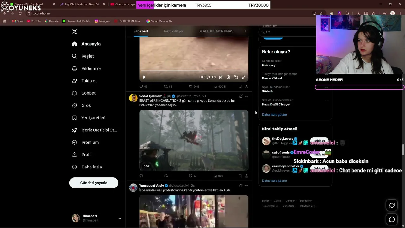This screenshot has height=228, width=405.
Task: Like Sedat Çalımsız's post with 12 likes
Action: [192, 176]
